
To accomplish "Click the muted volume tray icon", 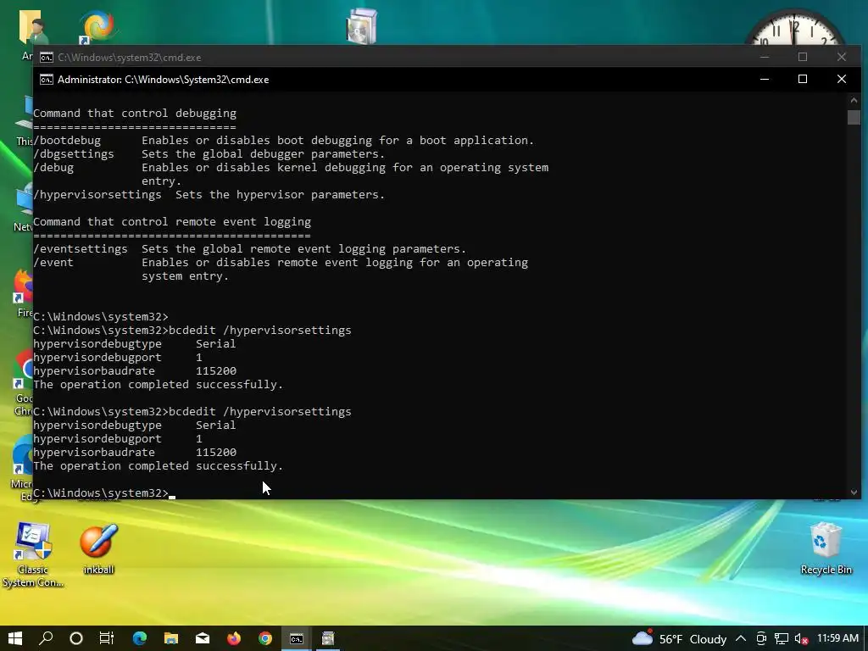I will (801, 639).
